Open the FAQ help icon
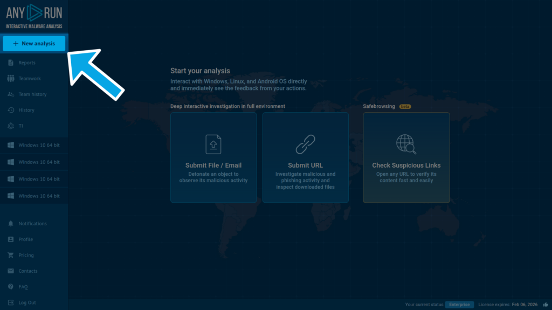 click(x=11, y=287)
